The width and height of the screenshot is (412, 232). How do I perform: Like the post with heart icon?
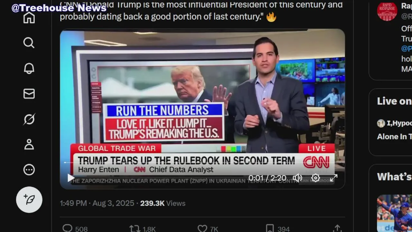coord(202,229)
